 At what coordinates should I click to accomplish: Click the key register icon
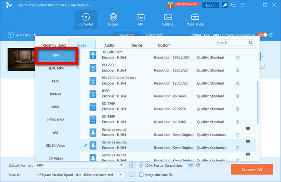point(225,5)
